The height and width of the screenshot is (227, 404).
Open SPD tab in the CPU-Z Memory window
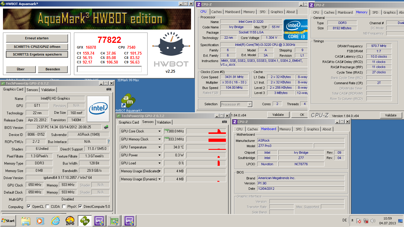point(375,12)
